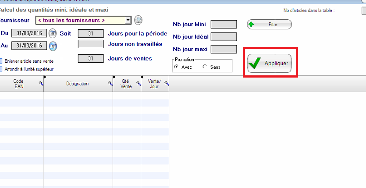Image resolution: width=366 pixels, height=188 pixels.
Task: Click the supplier search magnifier icon
Action: tap(139, 20)
